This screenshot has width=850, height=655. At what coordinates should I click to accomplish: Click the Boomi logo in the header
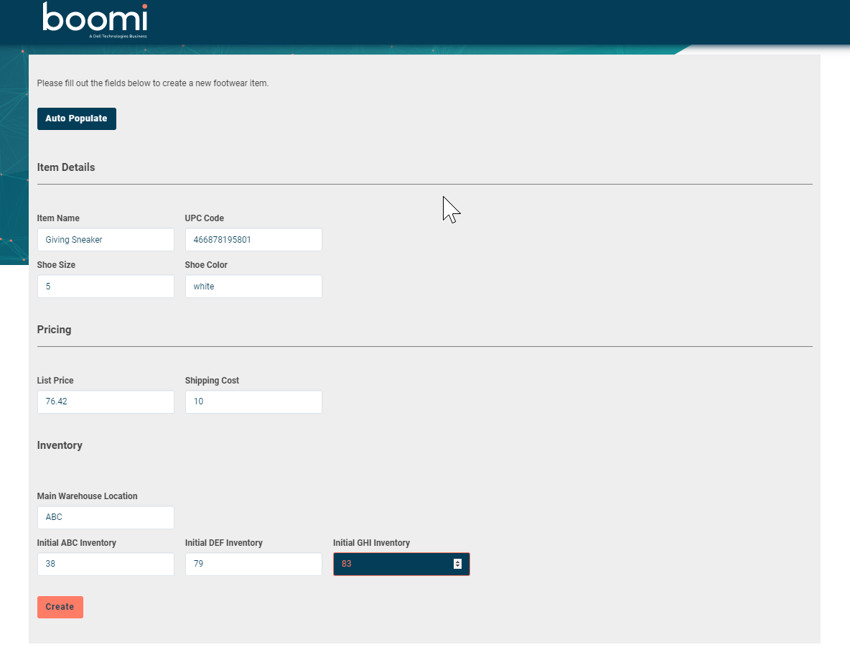[x=95, y=19]
